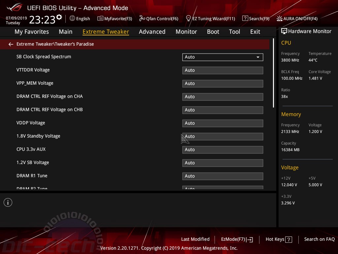
Task: Switch to the Boot tab
Action: pyautogui.click(x=213, y=32)
